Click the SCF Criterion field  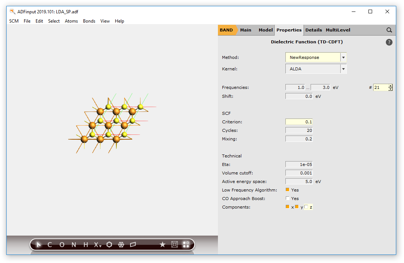299,121
